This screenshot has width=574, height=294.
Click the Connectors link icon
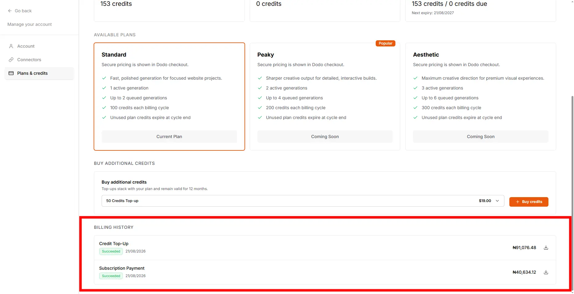point(11,60)
